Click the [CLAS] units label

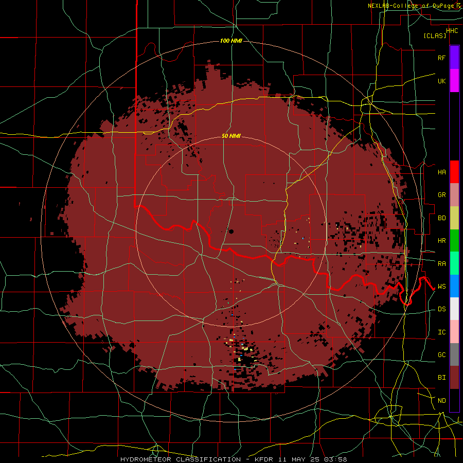pyautogui.click(x=435, y=35)
